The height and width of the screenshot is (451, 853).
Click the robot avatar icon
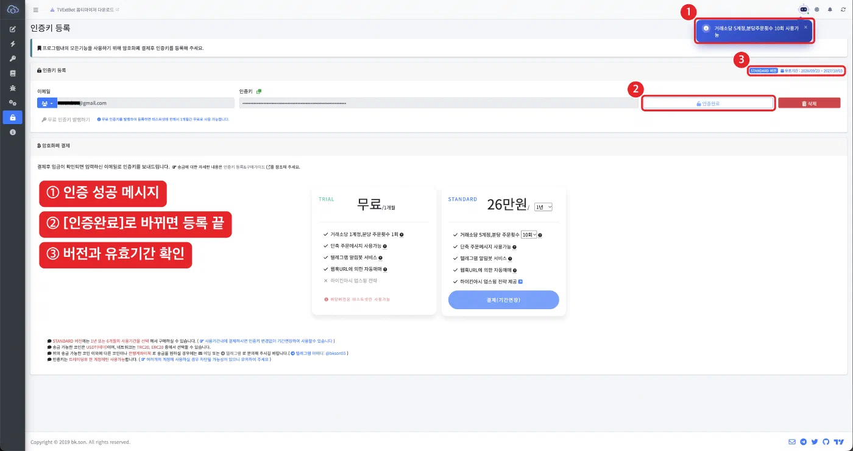(804, 10)
